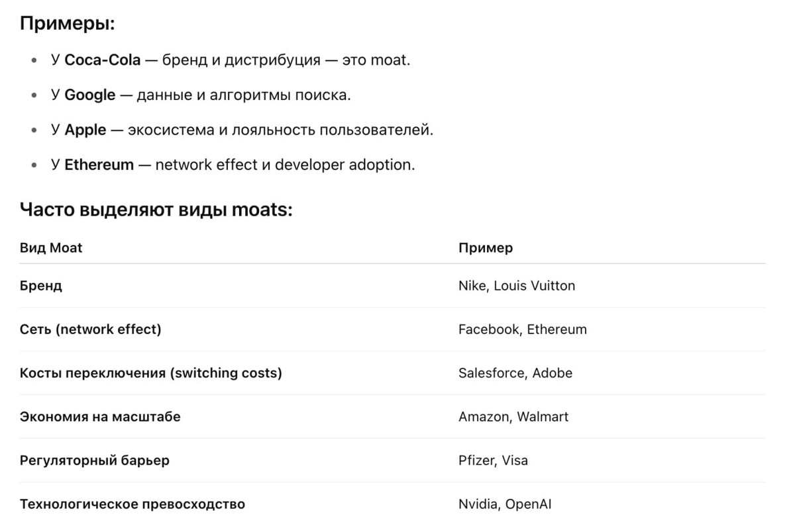Click the "Nvidia, OpenAI" cell

[x=505, y=504]
